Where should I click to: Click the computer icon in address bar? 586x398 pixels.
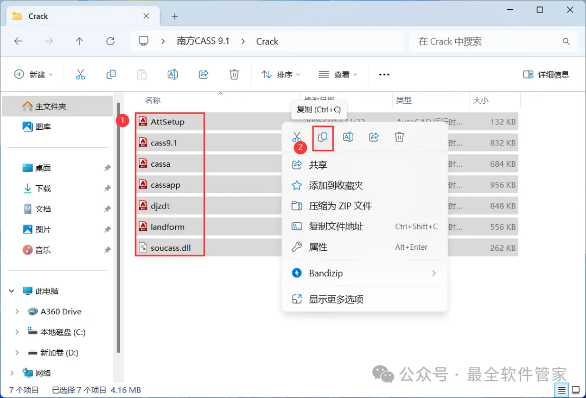[x=143, y=41]
